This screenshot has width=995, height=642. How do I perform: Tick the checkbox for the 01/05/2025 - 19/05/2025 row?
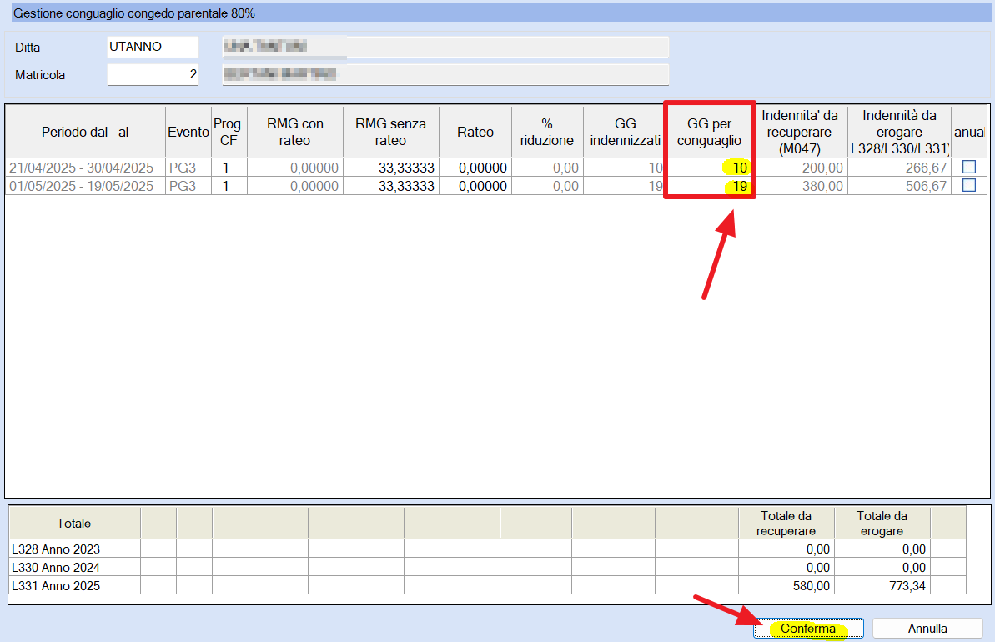pos(968,185)
